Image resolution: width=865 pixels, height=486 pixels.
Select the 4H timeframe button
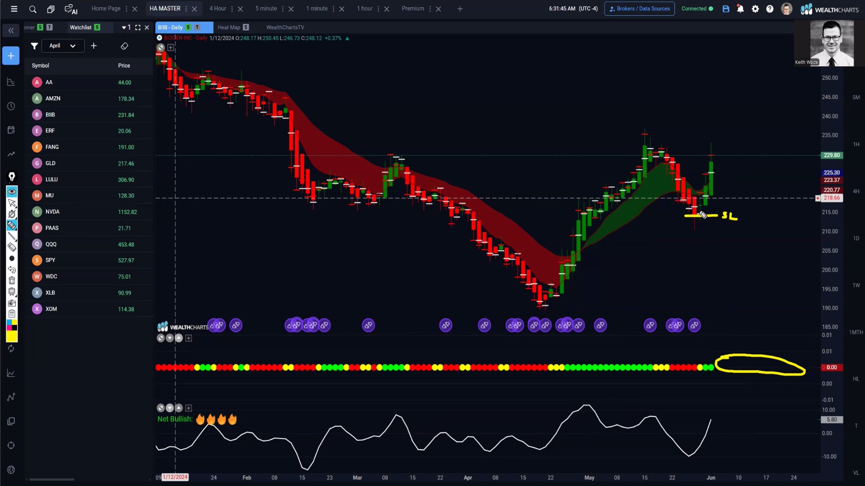856,191
